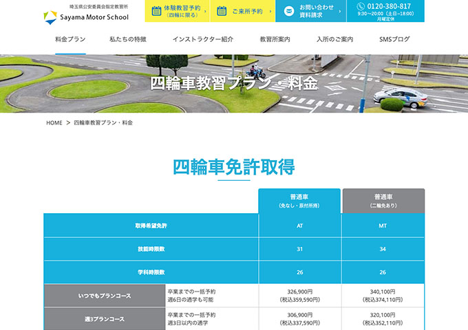Click the 四輪車免許取得 heading
Image resolution: width=468 pixels, height=330 pixels.
(234, 167)
